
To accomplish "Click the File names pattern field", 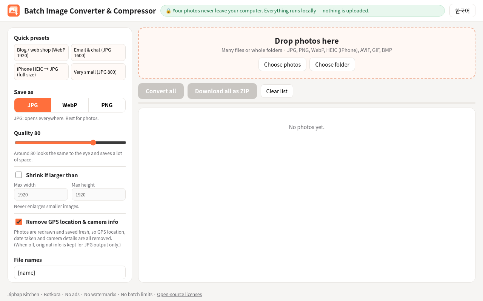I will [70, 272].
